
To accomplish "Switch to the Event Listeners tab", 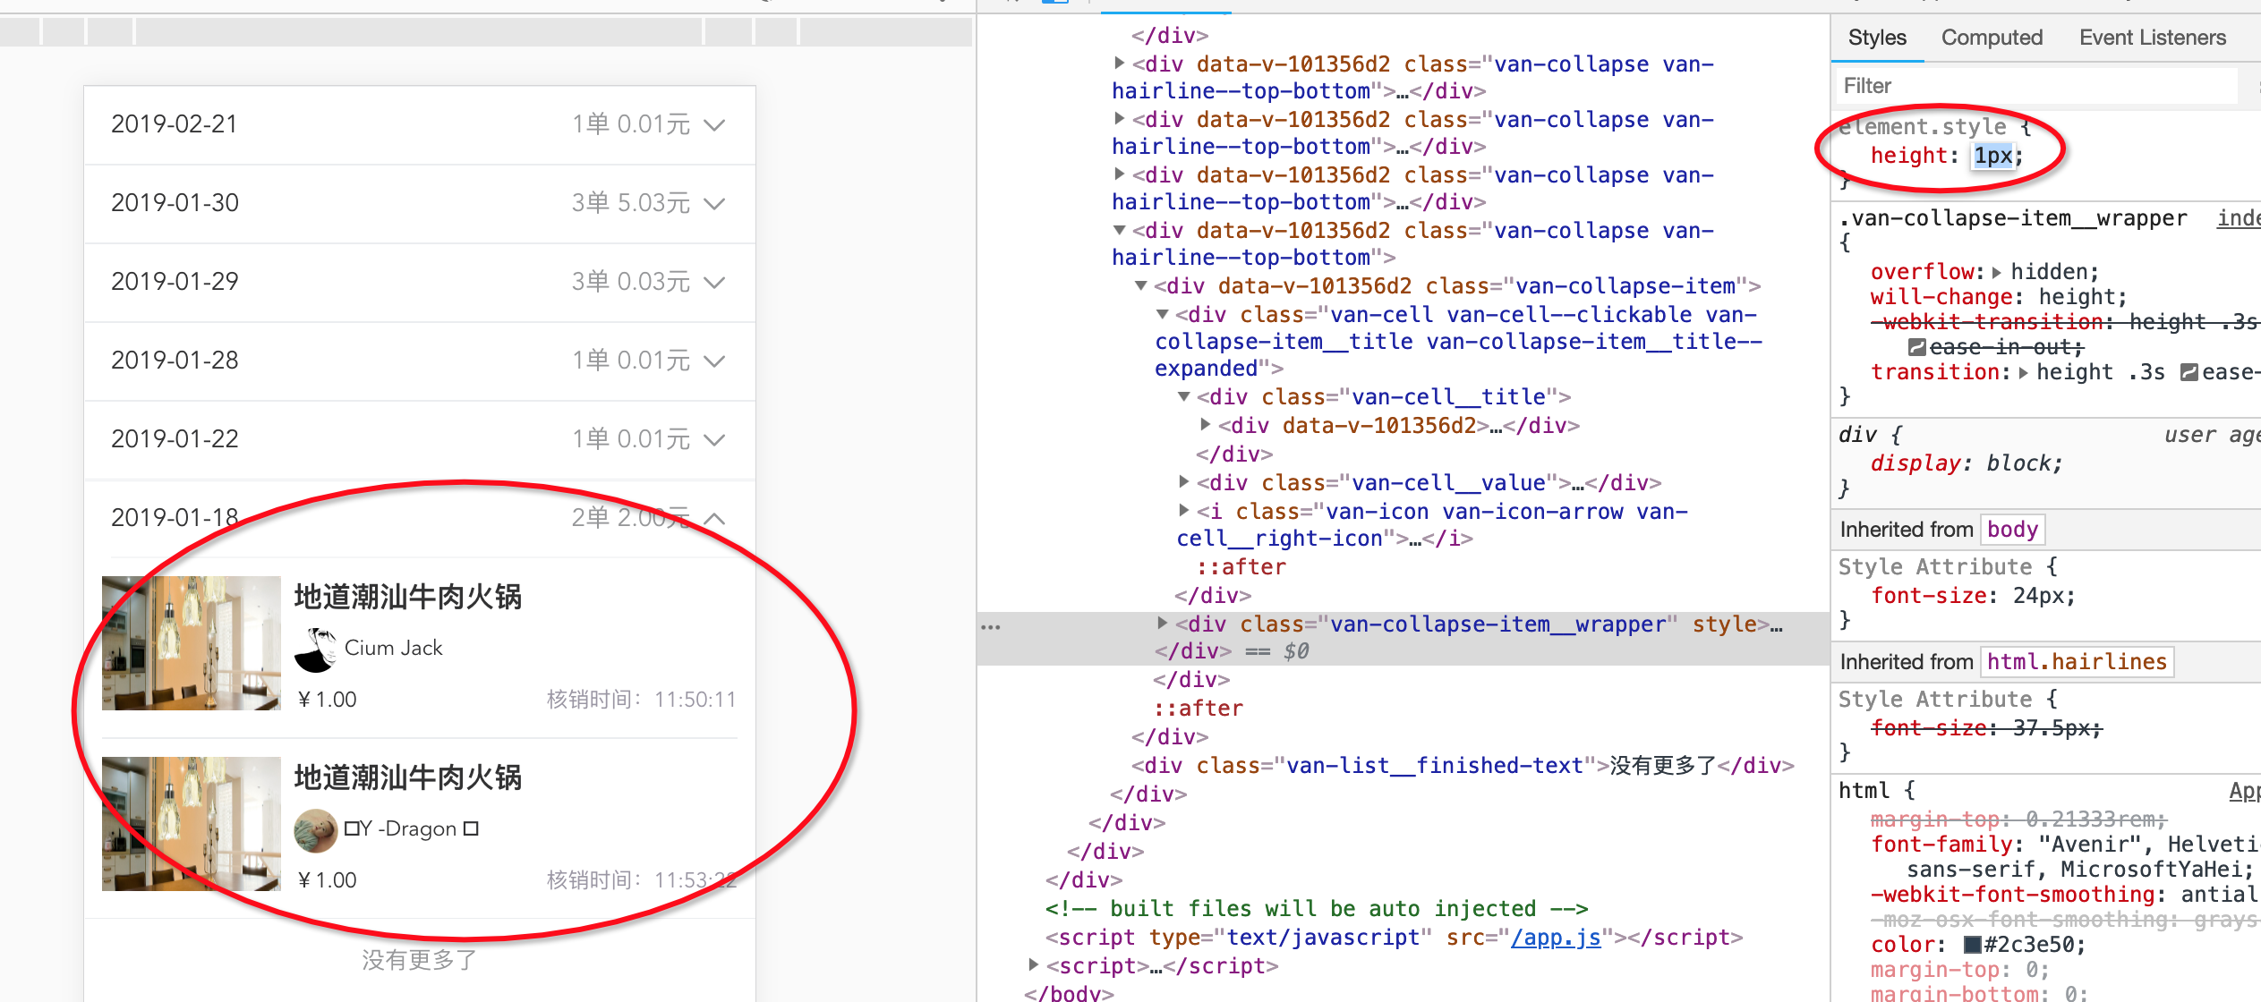I will 2152,38.
